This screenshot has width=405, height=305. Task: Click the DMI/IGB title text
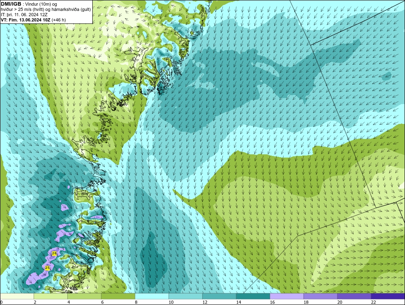11,4
